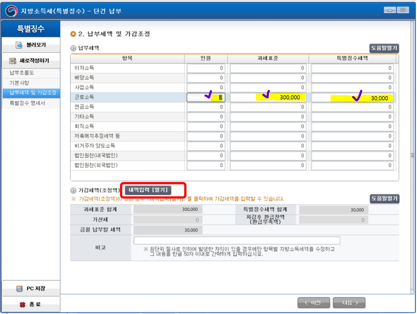417x314 pixels.
Task: Click the 연금소득 과세표준 field
Action: coord(268,107)
